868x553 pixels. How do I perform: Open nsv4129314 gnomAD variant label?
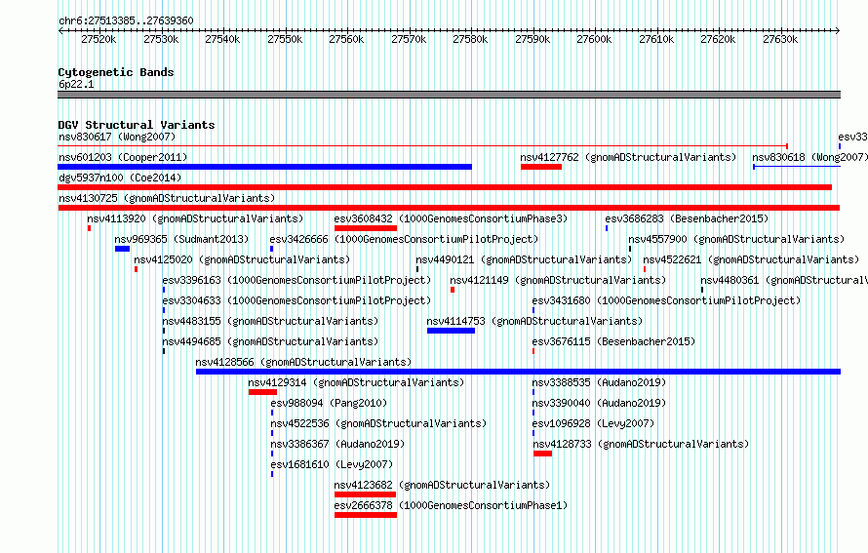click(357, 382)
